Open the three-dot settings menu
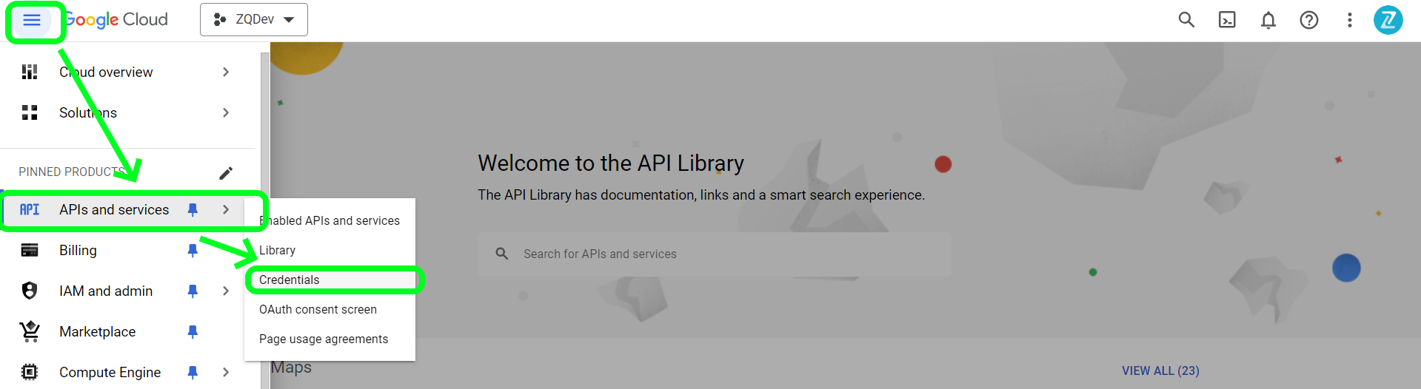This screenshot has width=1421, height=389. click(1350, 20)
